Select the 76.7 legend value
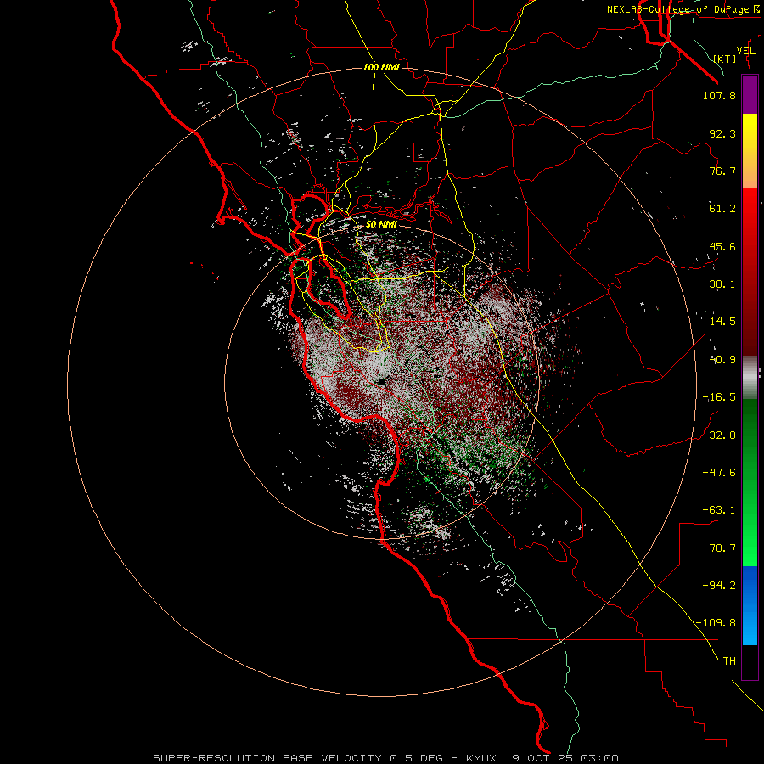 (722, 171)
